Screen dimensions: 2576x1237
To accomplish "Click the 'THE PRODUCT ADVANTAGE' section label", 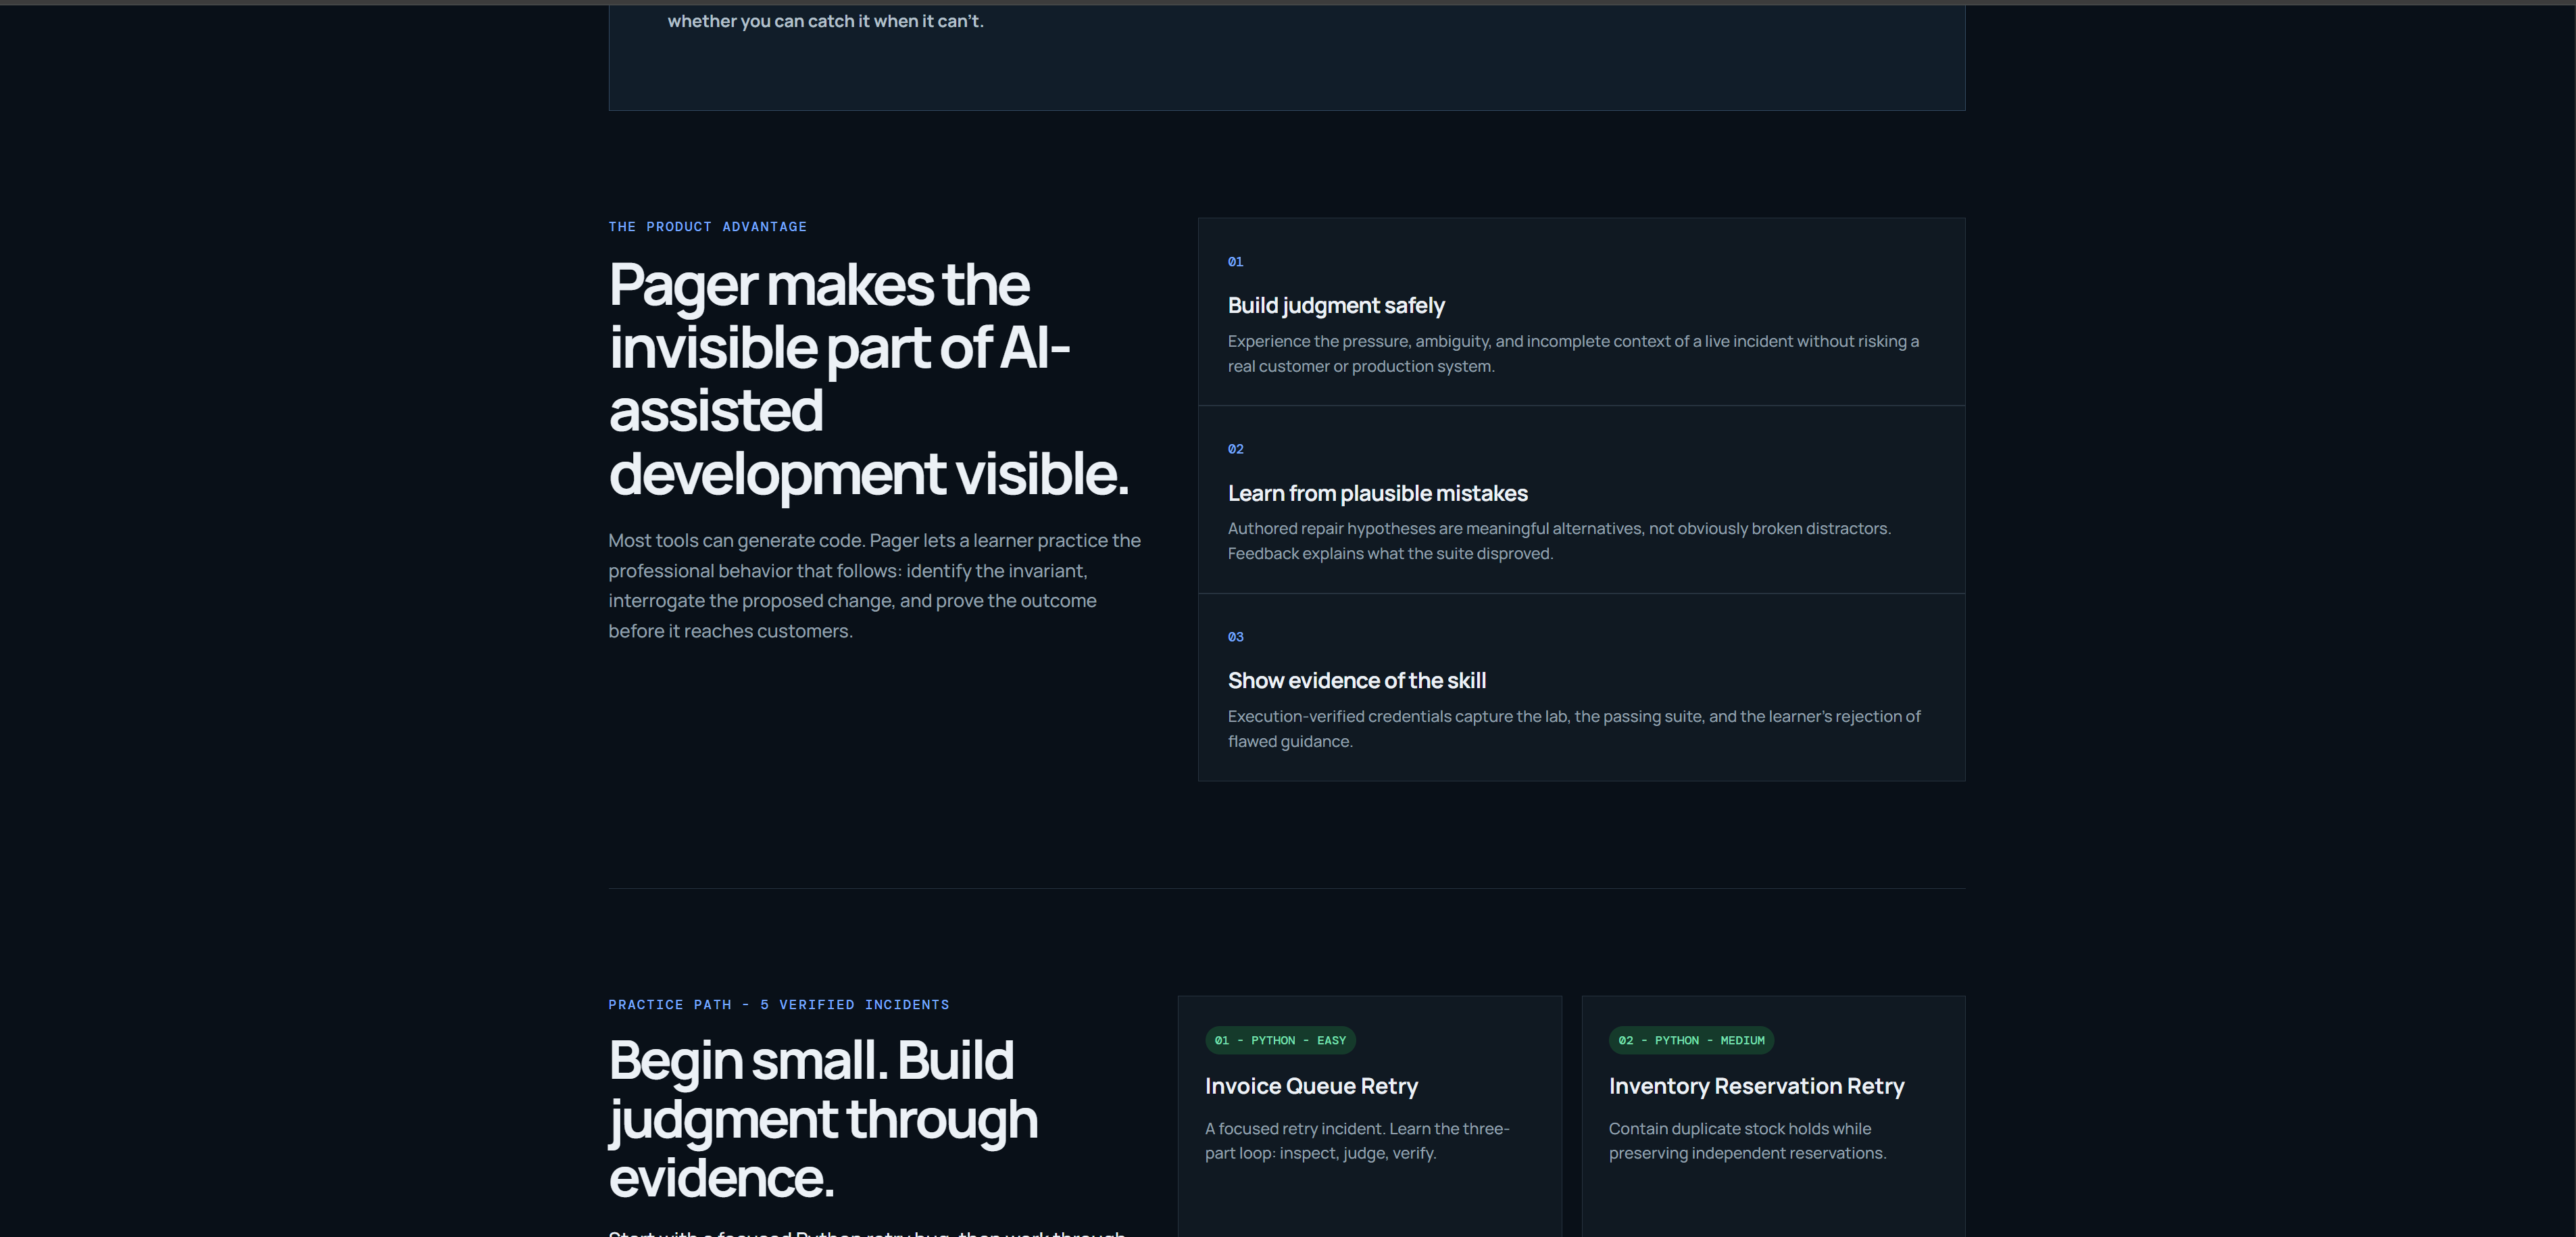I will [x=707, y=227].
